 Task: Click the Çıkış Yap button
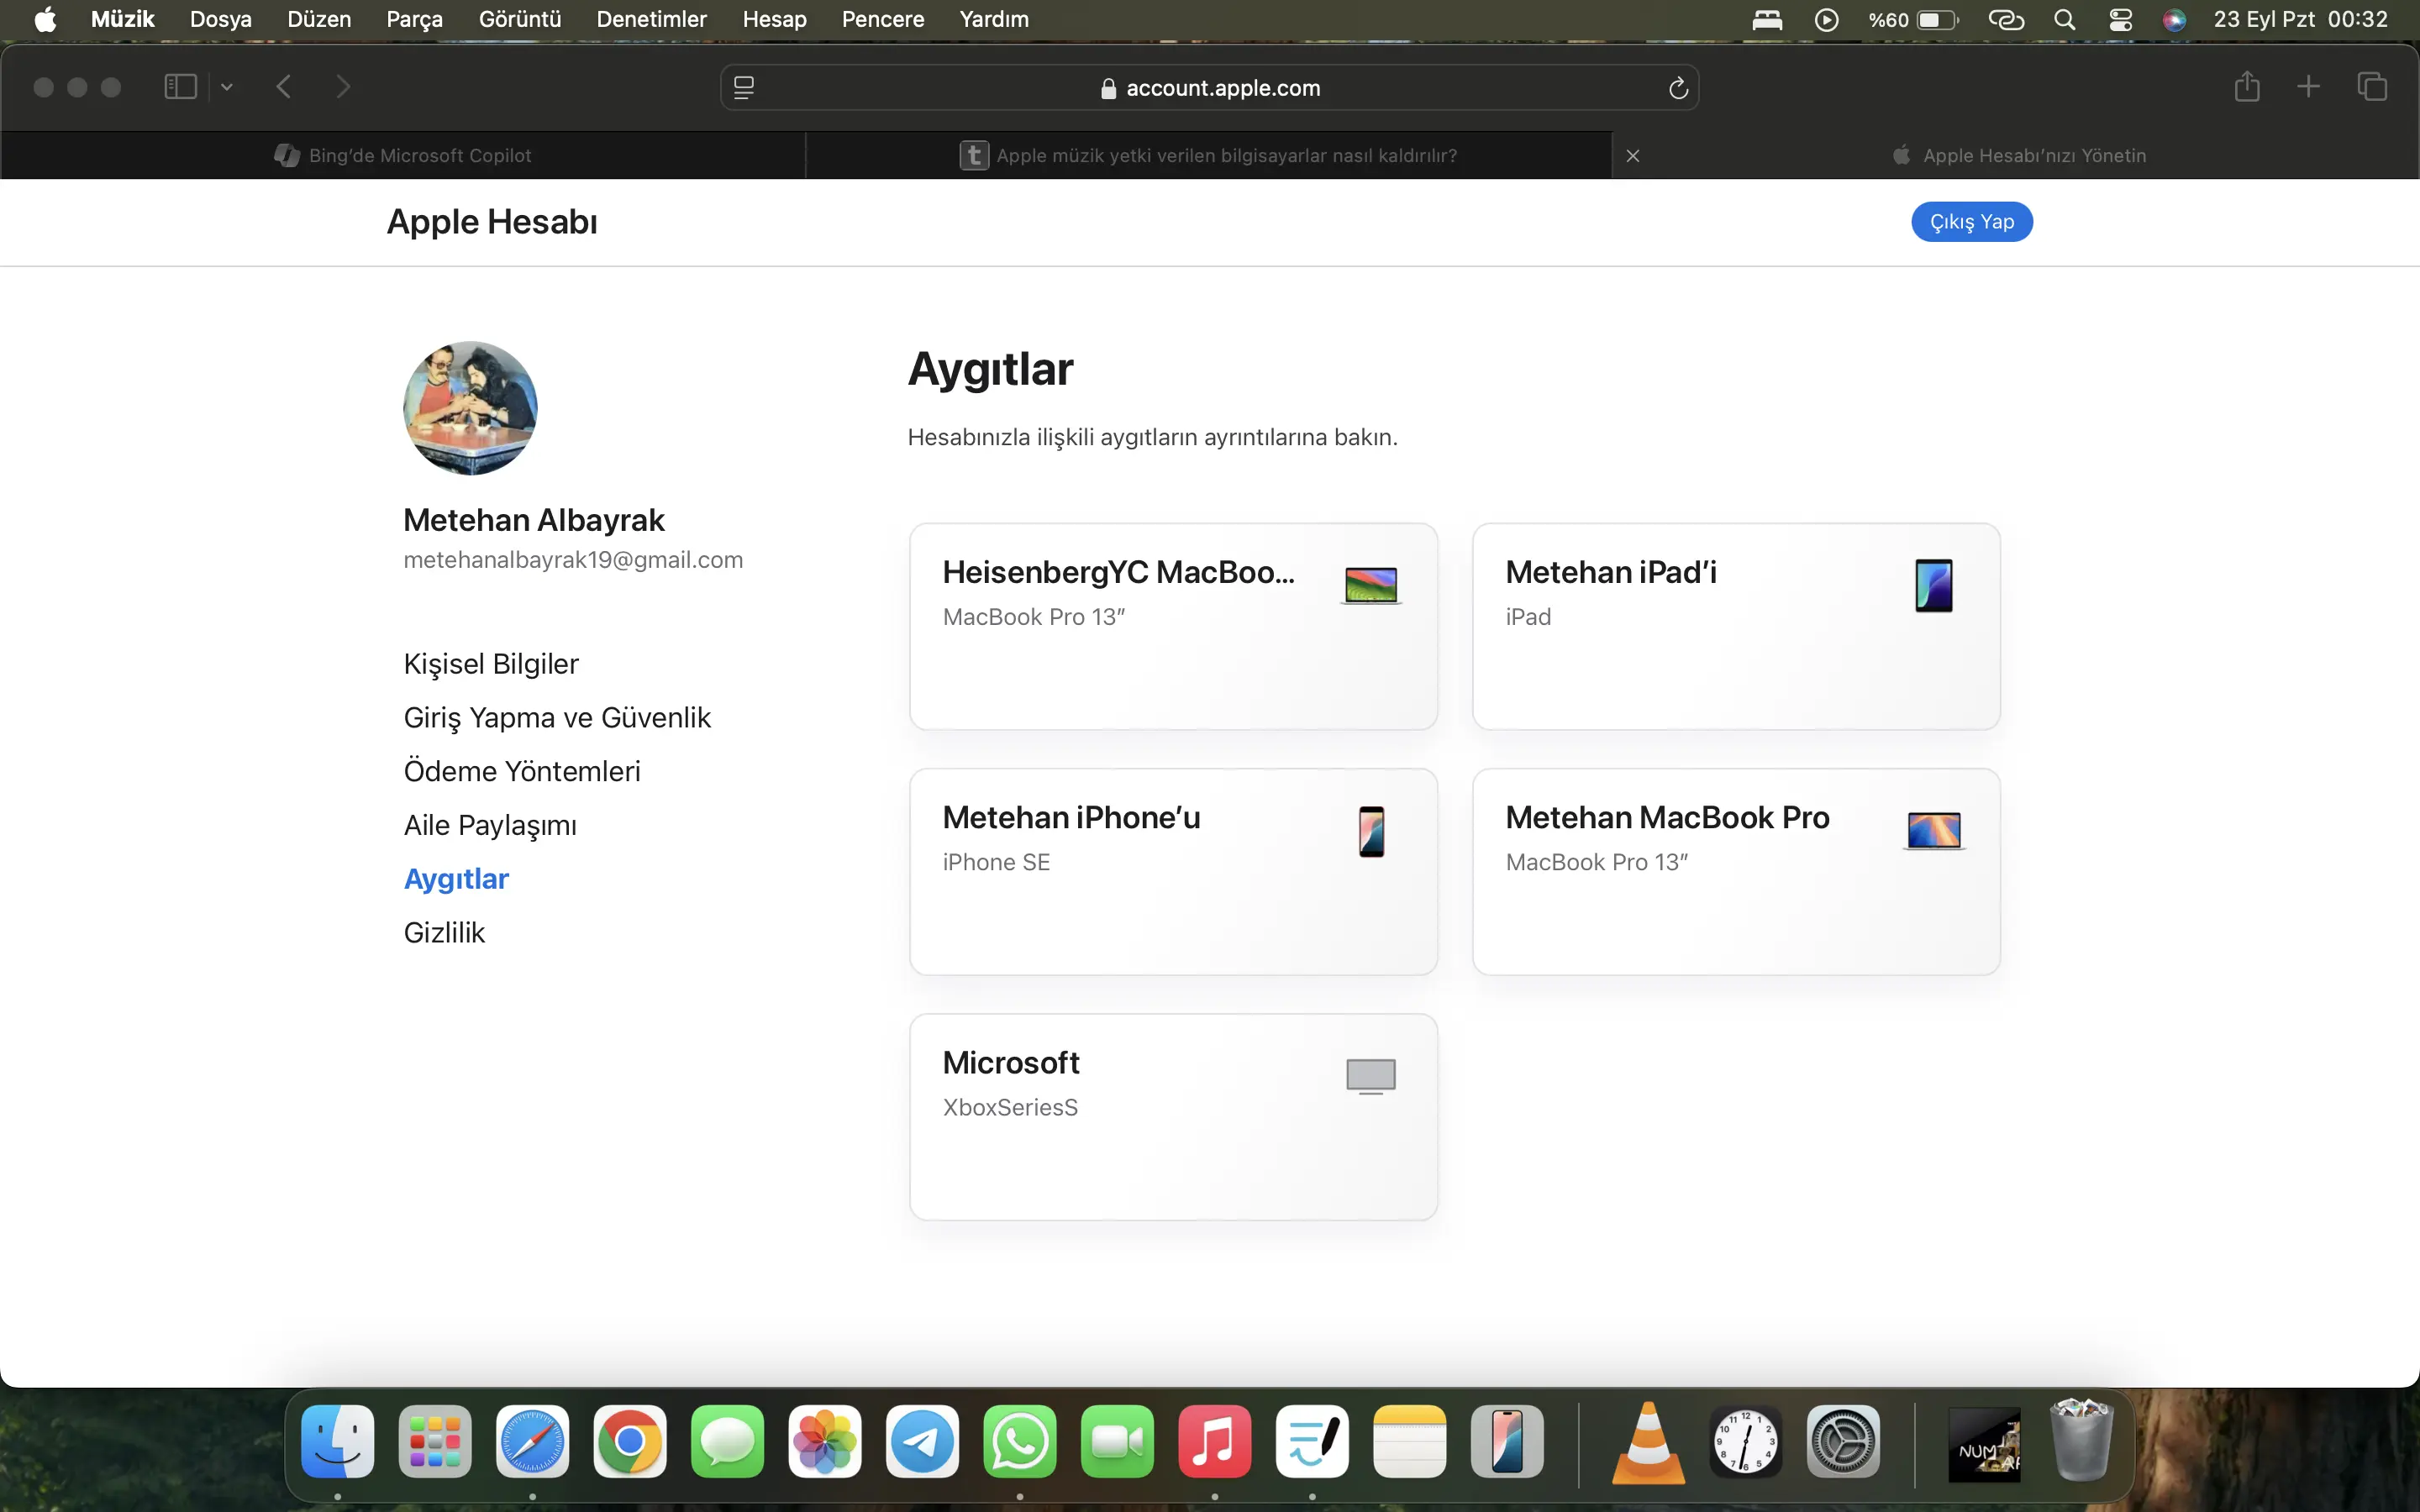(1971, 221)
